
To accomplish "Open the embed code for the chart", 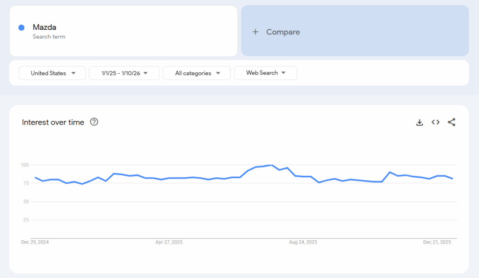I will (435, 122).
